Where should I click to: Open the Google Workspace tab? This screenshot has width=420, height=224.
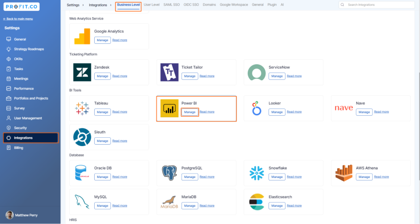(234, 5)
